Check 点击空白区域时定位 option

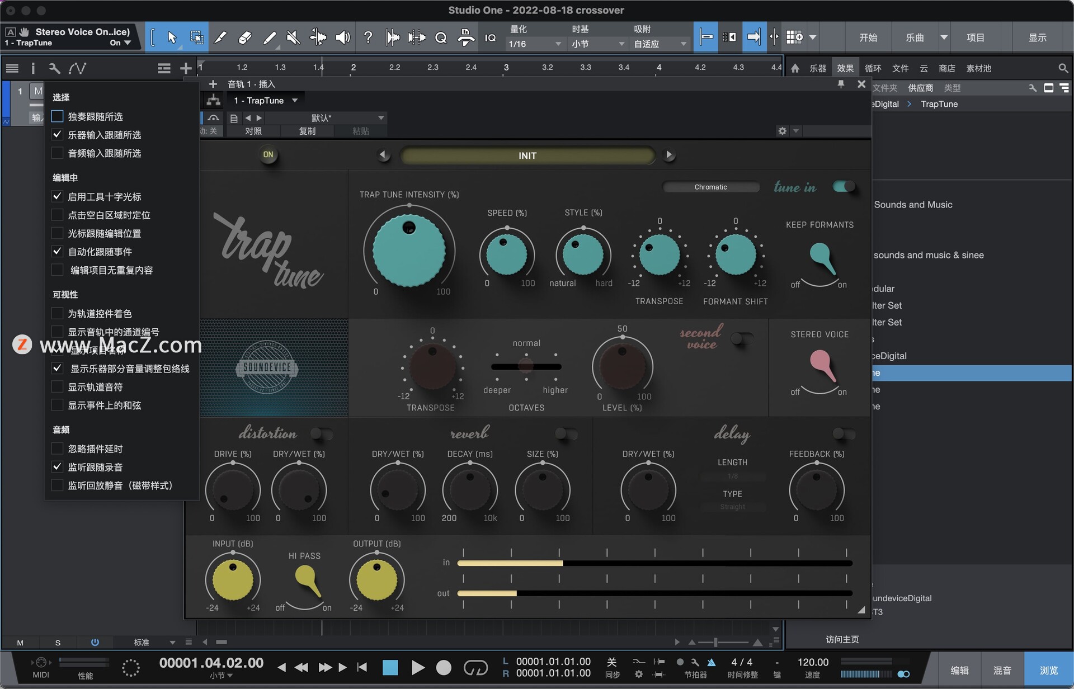pyautogui.click(x=57, y=215)
